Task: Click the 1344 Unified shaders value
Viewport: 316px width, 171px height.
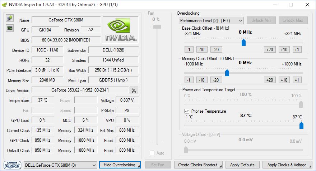Action: (113, 60)
